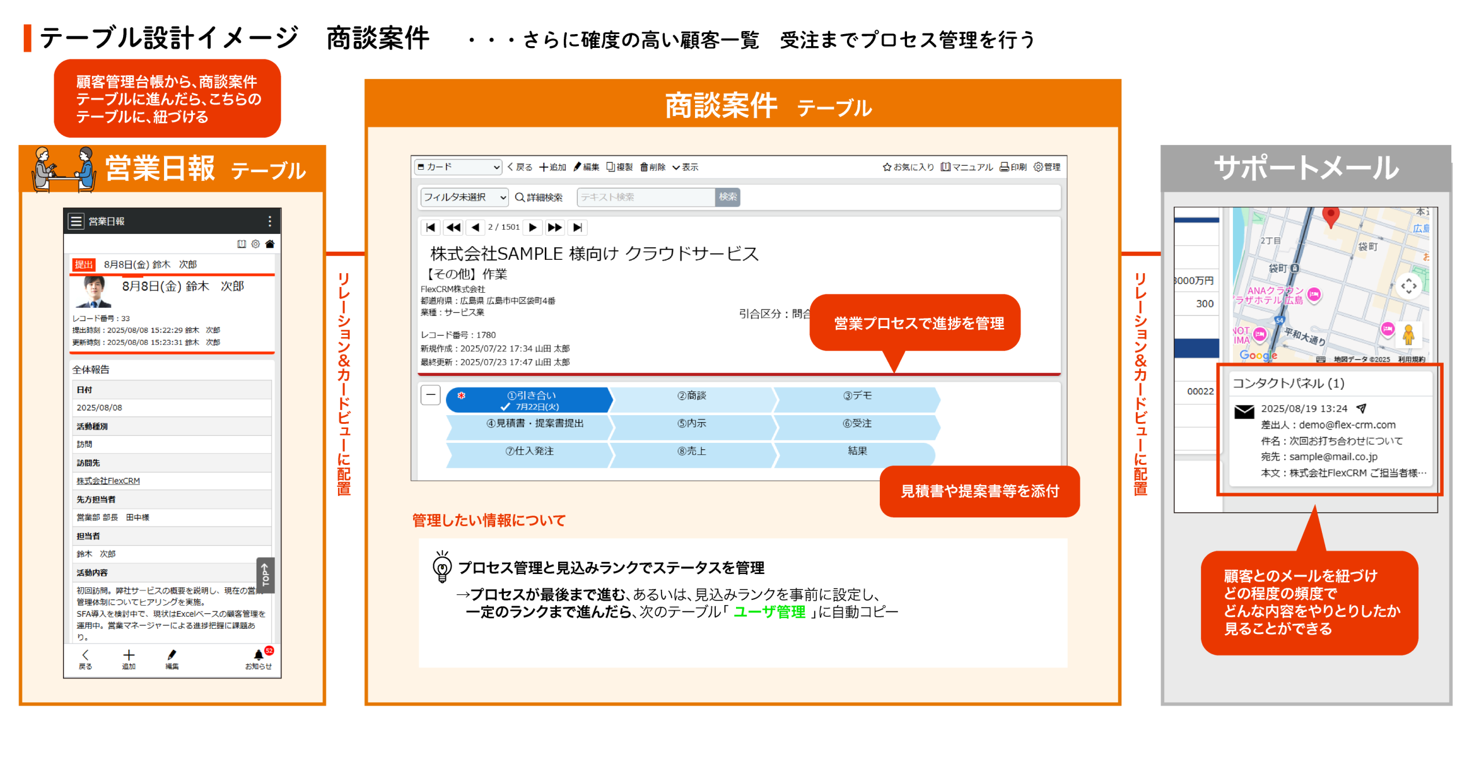Viewport: 1479px width, 757px height.
Task: Open the notification bell お知らせ icon
Action: coord(258,655)
